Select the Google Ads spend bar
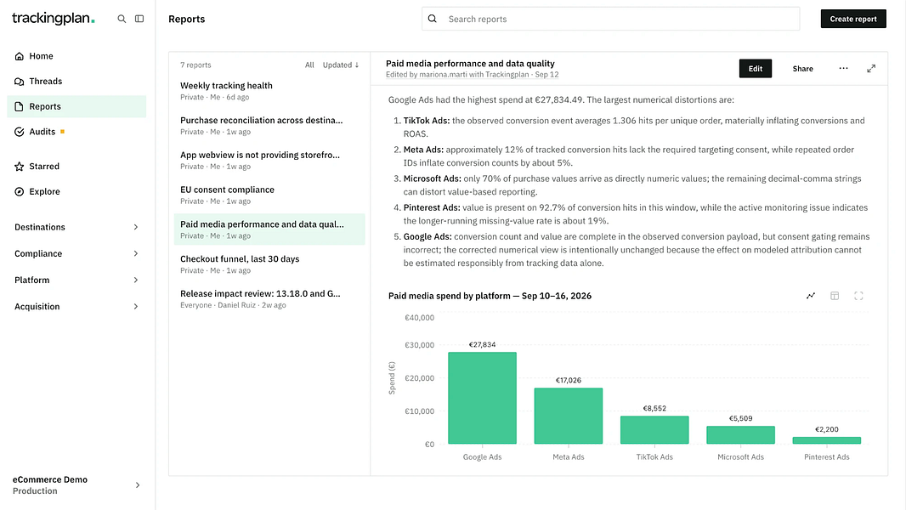 [482, 398]
